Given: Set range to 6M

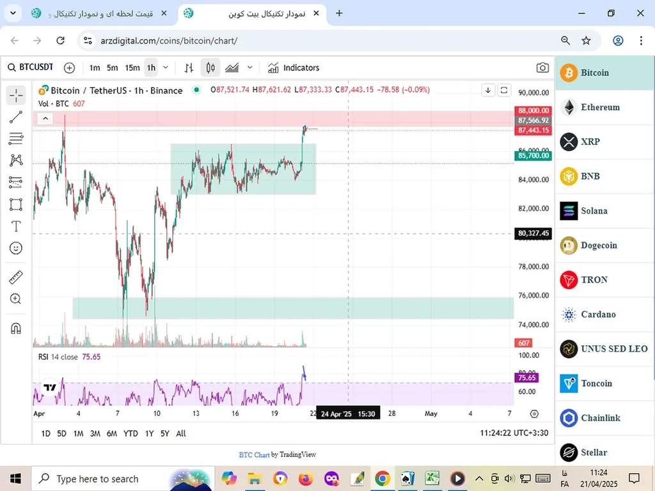Looking at the screenshot, I should click(111, 433).
